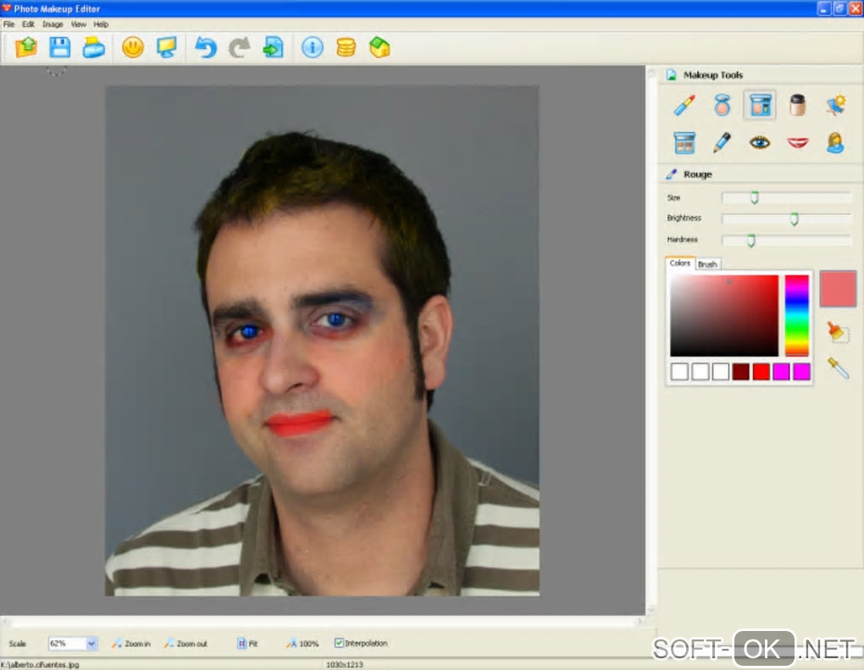
Task: Save the image with the floppy disk icon
Action: pyautogui.click(x=59, y=47)
